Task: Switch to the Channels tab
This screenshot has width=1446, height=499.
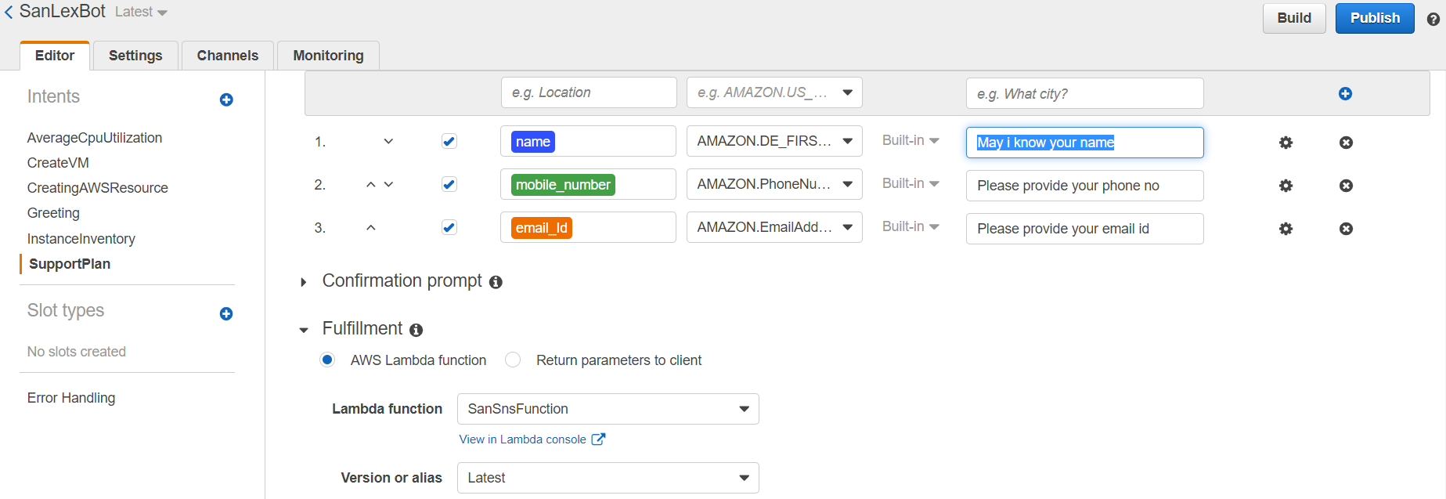Action: tap(227, 56)
